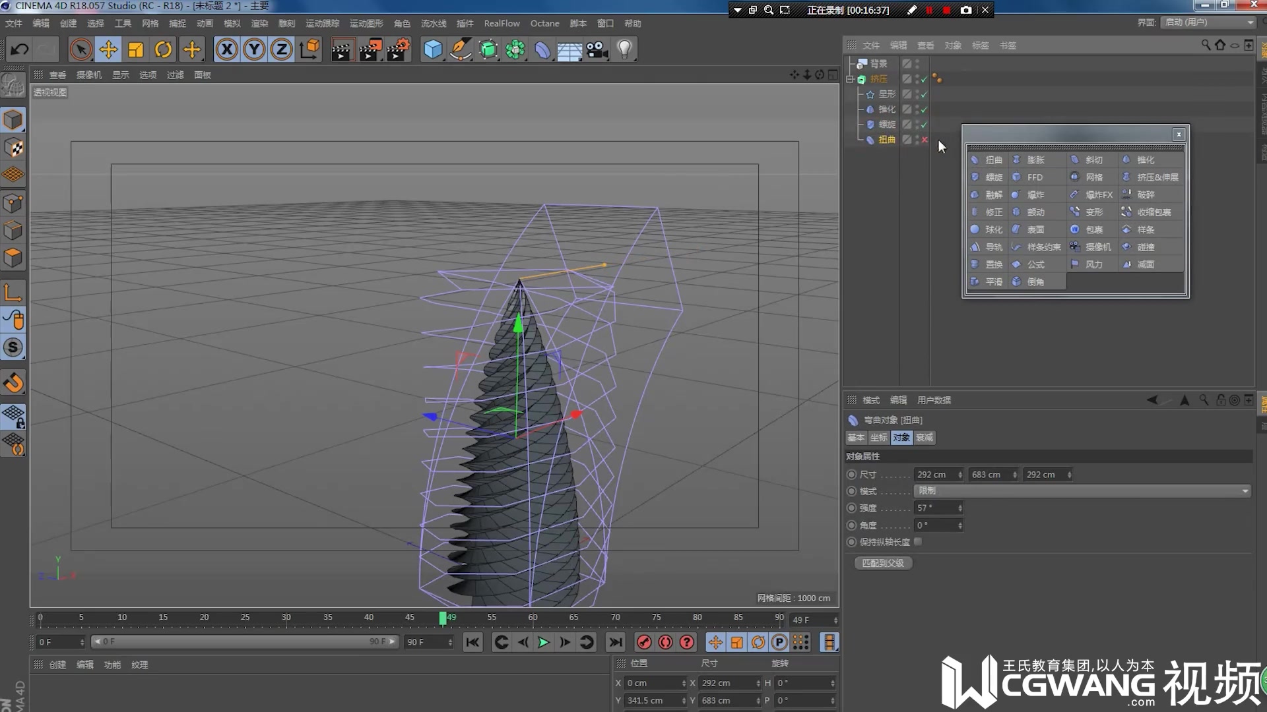Click the timeline playhead at frame 49

point(443,618)
